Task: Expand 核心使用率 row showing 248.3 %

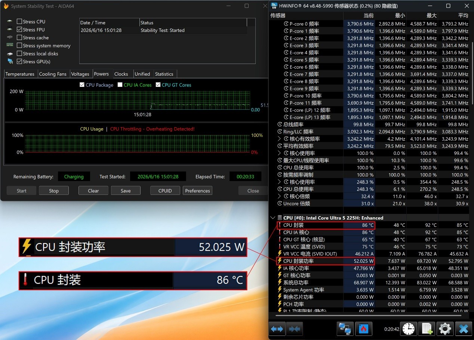Action: pyautogui.click(x=279, y=182)
